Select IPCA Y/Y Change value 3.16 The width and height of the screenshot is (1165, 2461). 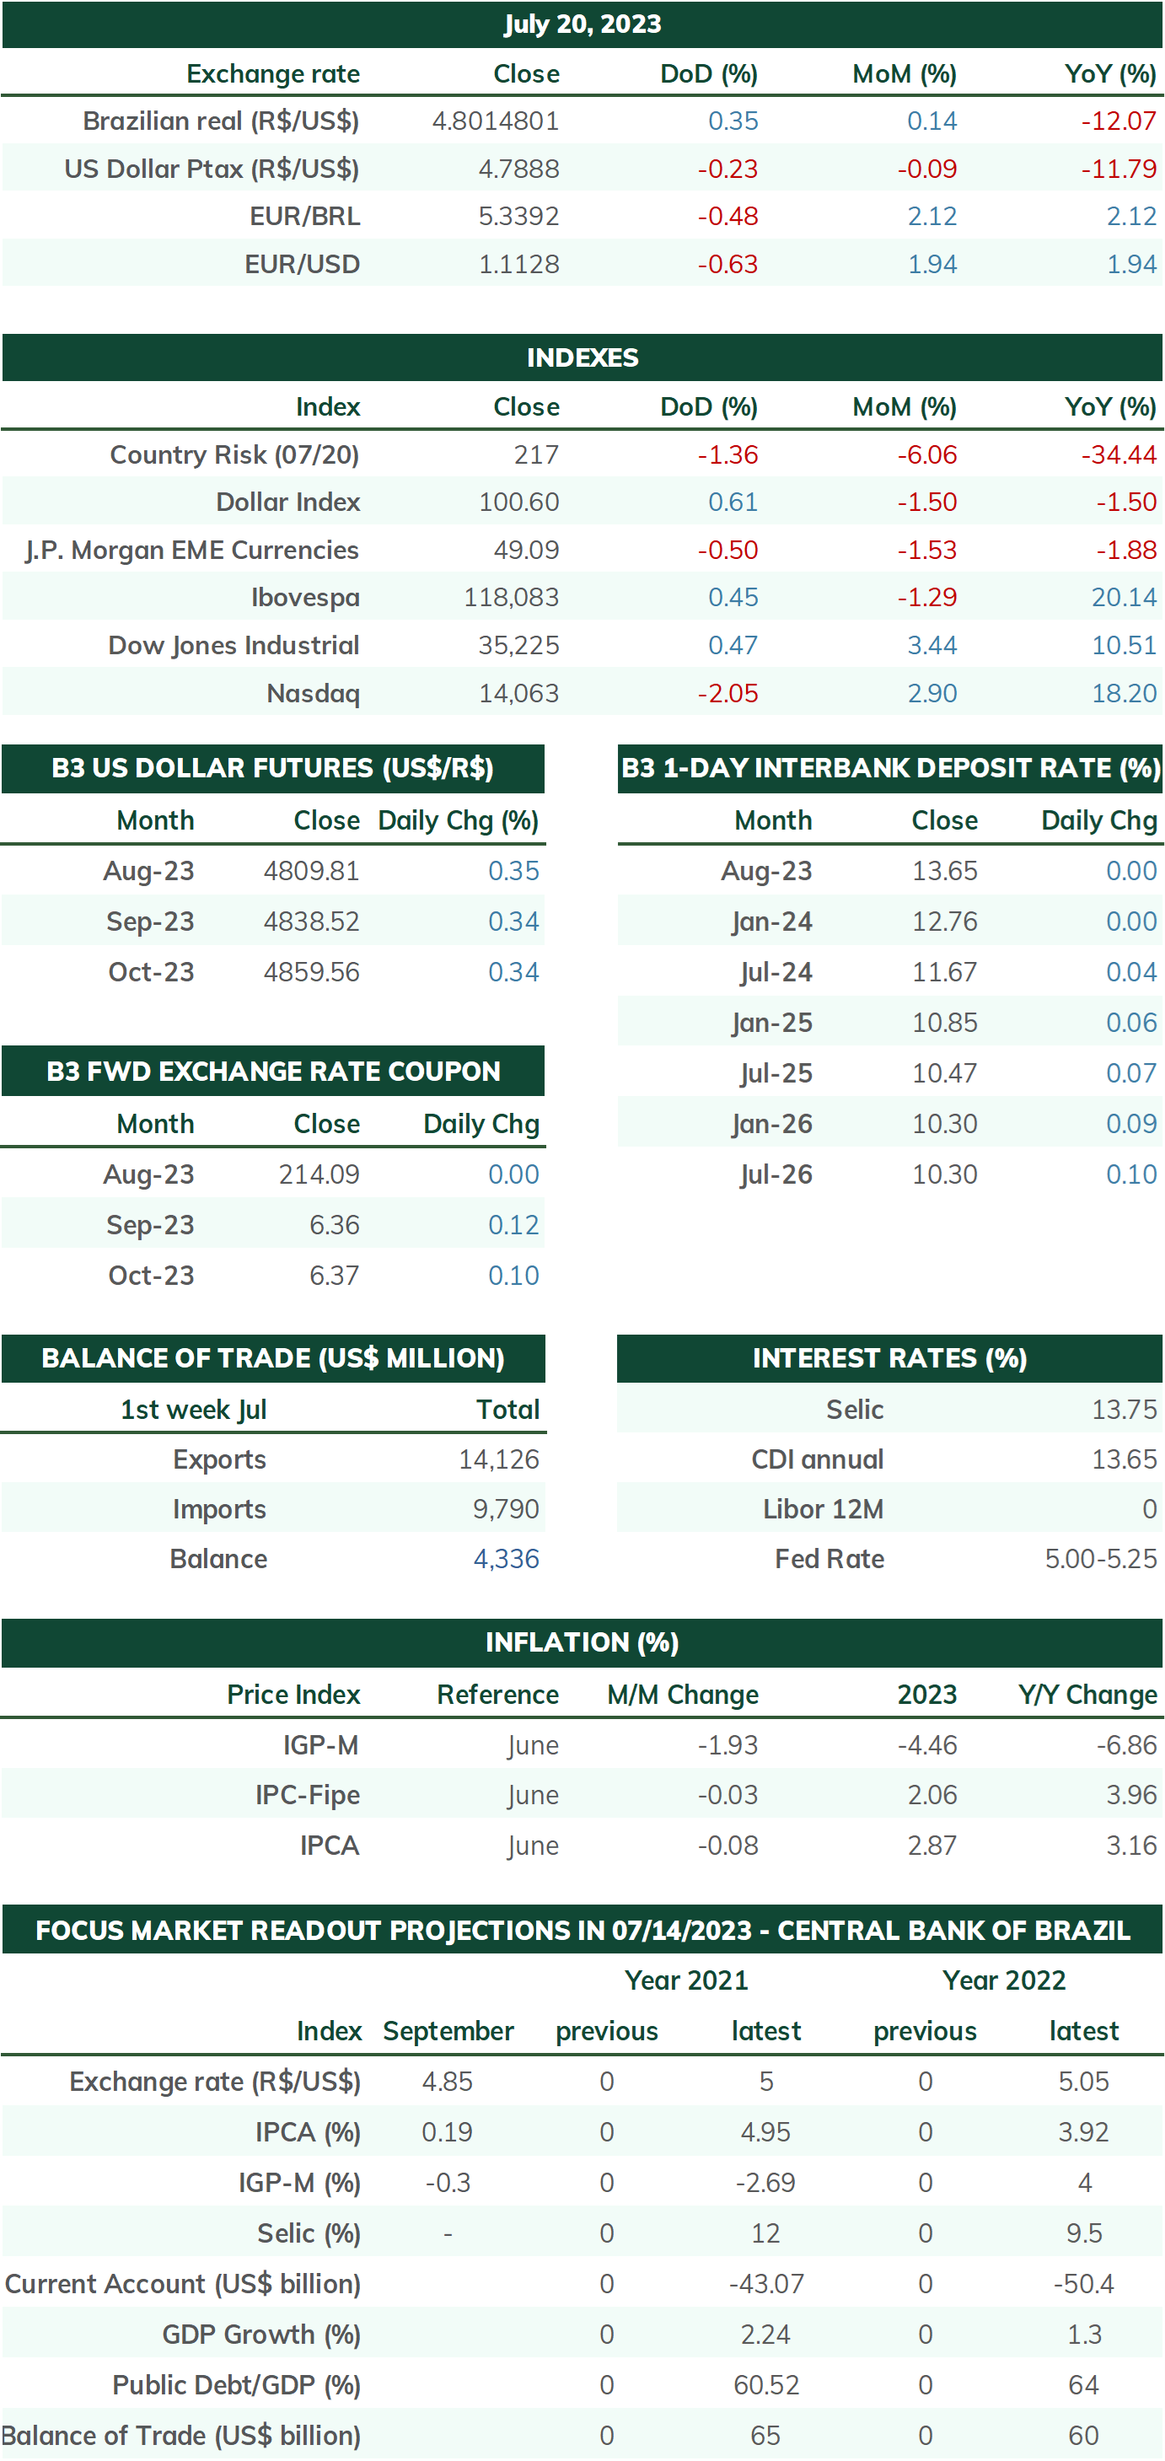(x=1131, y=1846)
